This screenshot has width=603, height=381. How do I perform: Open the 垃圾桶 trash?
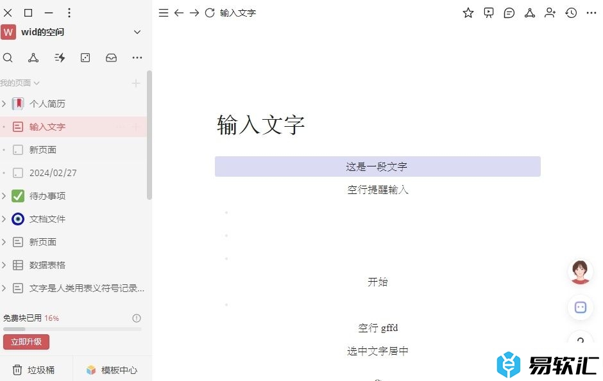point(33,370)
